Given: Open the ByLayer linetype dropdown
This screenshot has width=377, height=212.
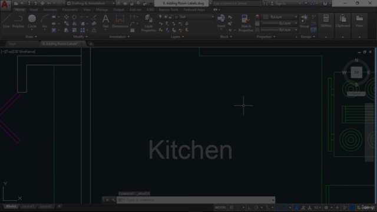Looking at the screenshot, I should point(279,30).
